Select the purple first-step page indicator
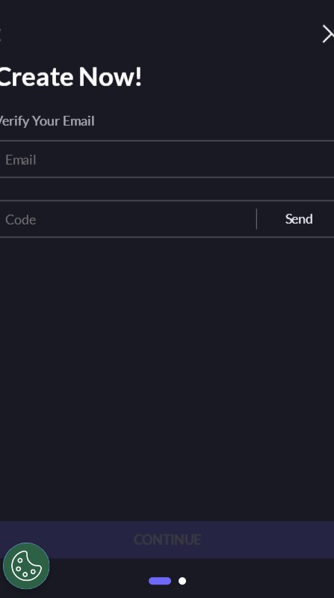The height and width of the screenshot is (598, 334). tap(160, 581)
